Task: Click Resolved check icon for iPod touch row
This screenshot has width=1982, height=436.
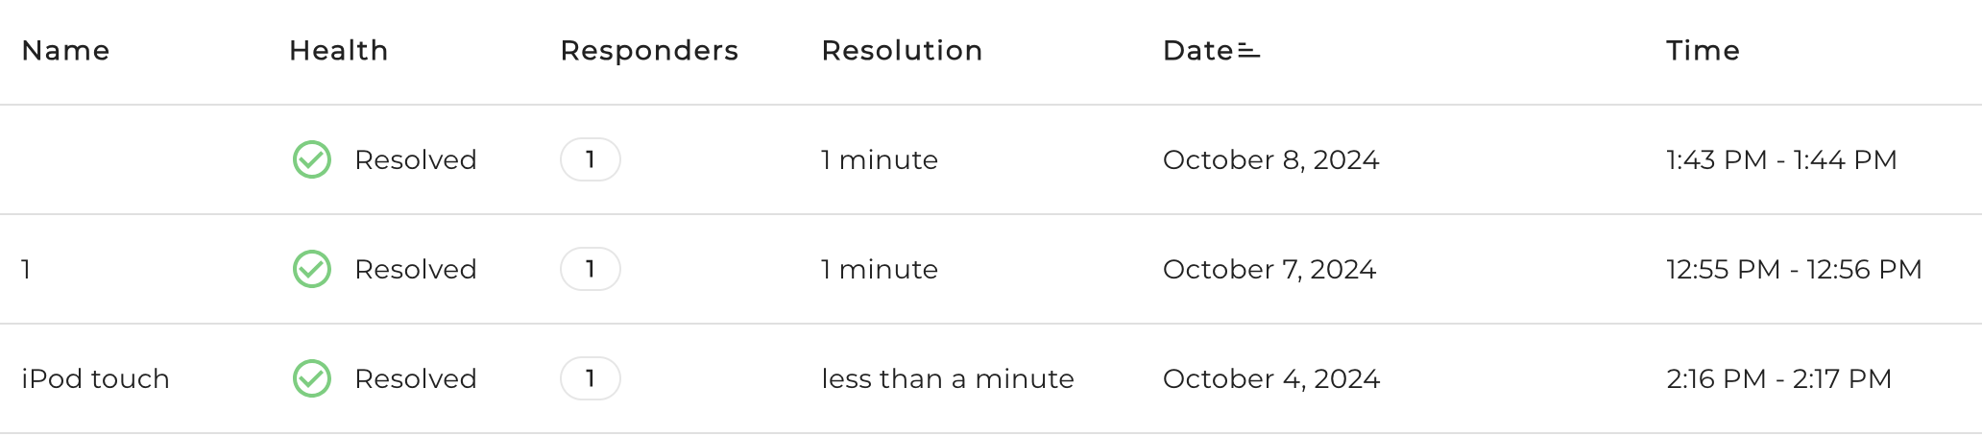Action: point(312,378)
